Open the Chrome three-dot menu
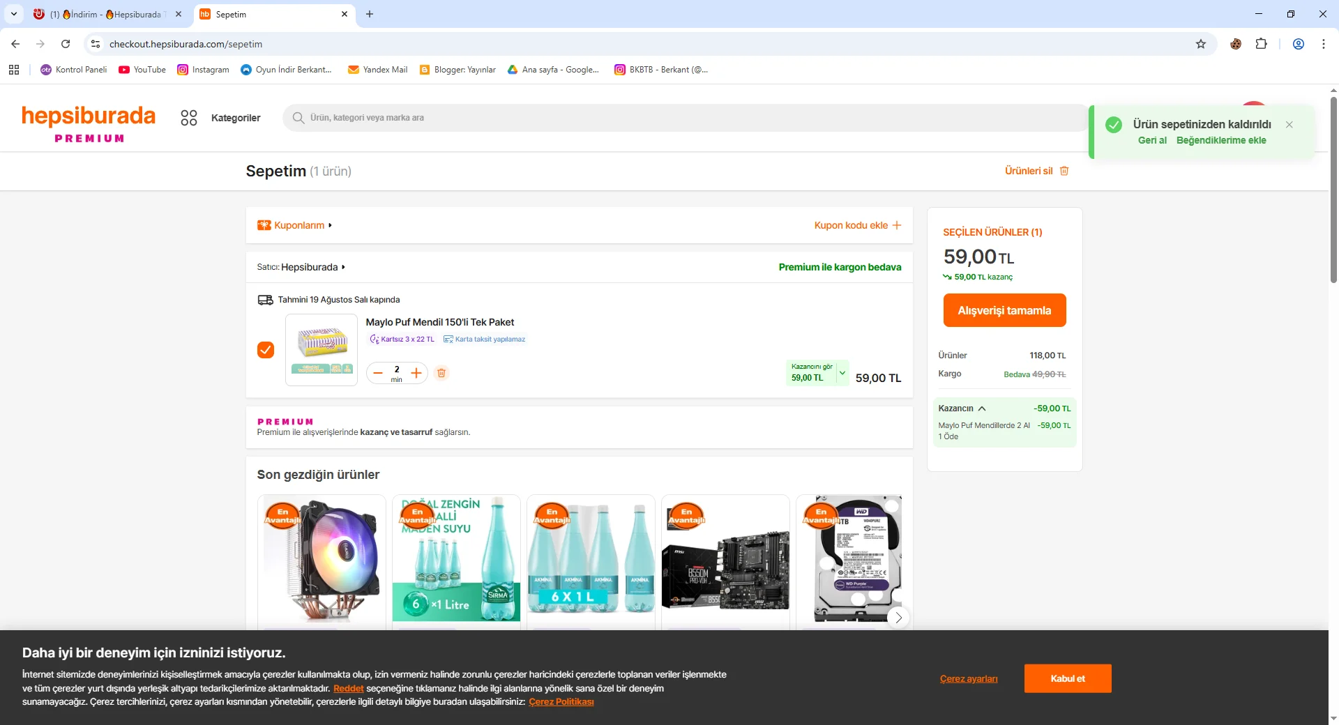 [x=1324, y=44]
